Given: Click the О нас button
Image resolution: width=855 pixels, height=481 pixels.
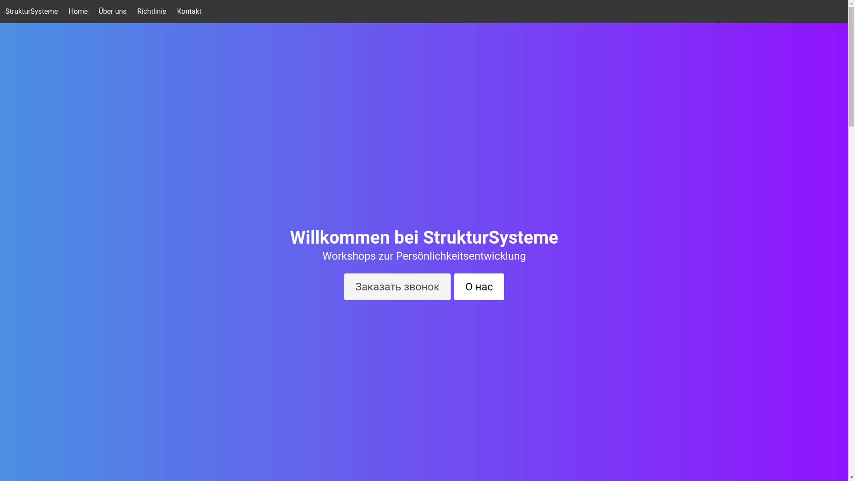Looking at the screenshot, I should [479, 287].
